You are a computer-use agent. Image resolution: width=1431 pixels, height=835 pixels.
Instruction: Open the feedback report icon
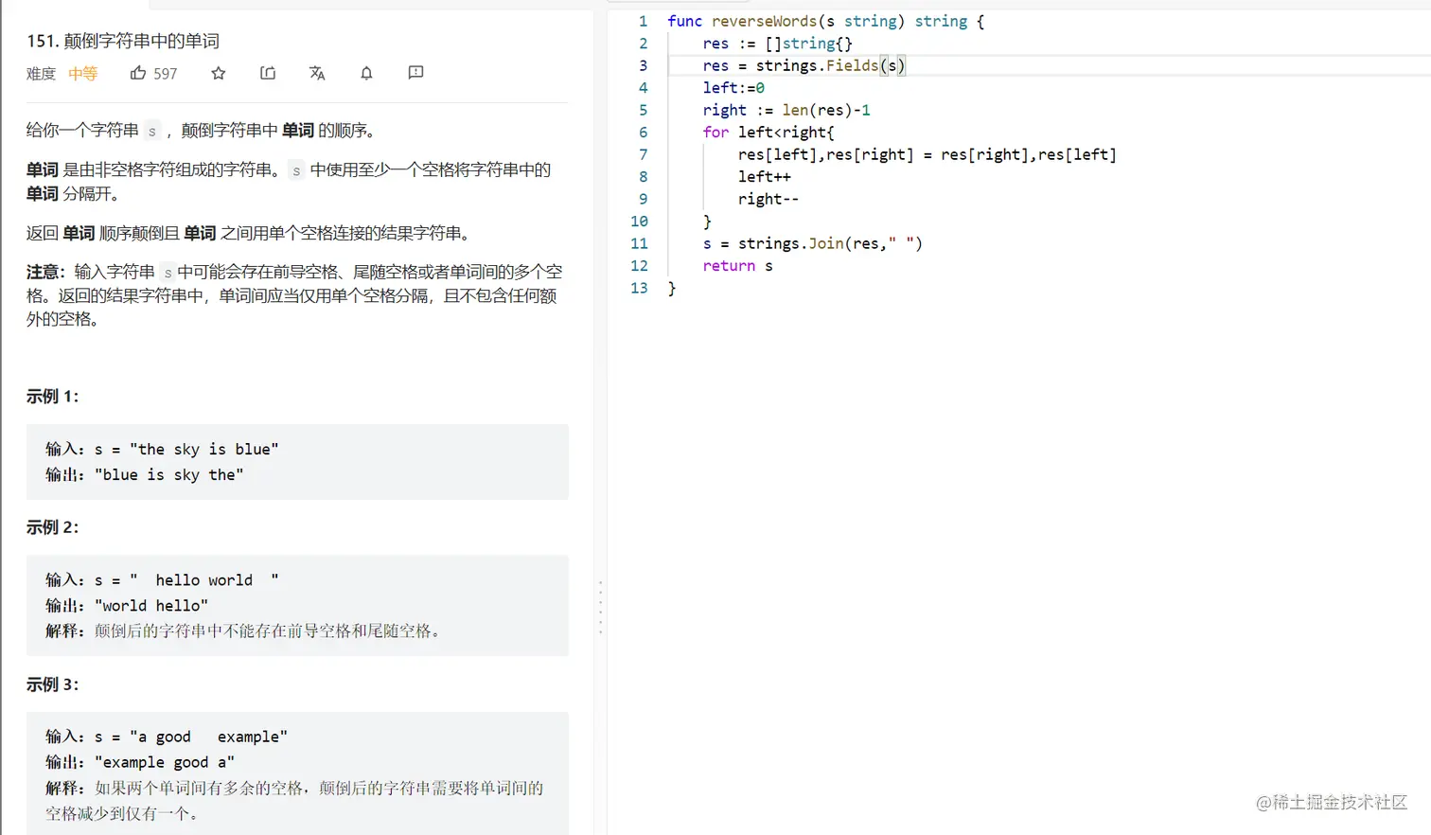[415, 73]
